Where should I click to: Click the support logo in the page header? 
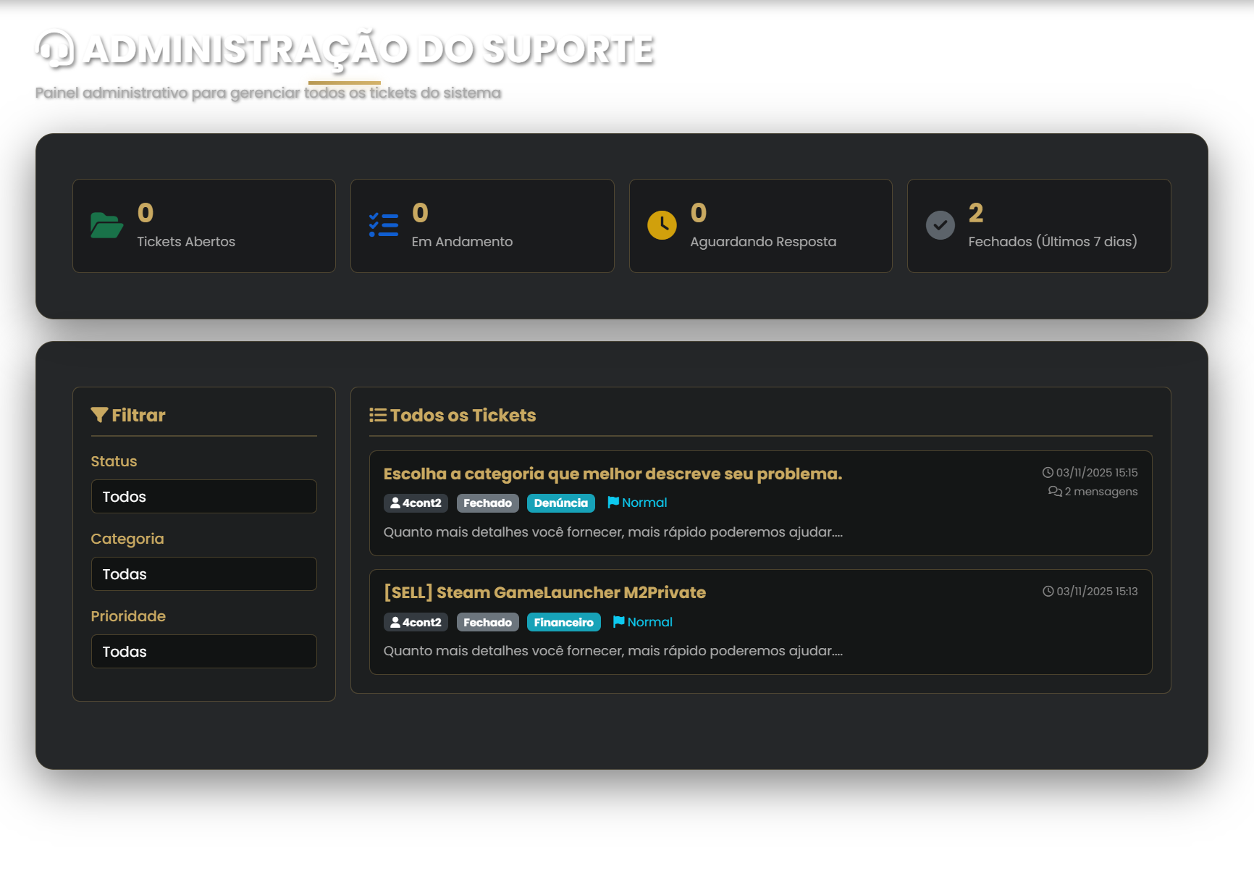(x=56, y=50)
